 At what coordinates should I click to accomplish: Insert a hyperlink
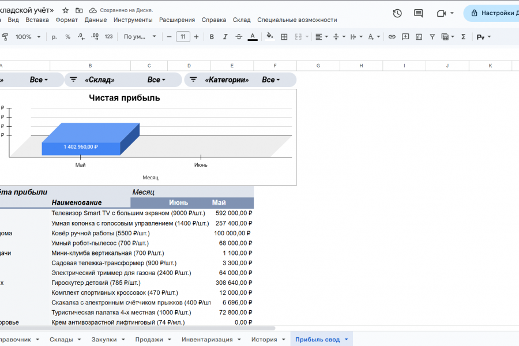pos(392,37)
